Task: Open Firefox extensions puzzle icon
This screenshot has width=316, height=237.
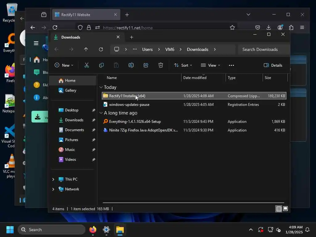Action: click(x=291, y=27)
